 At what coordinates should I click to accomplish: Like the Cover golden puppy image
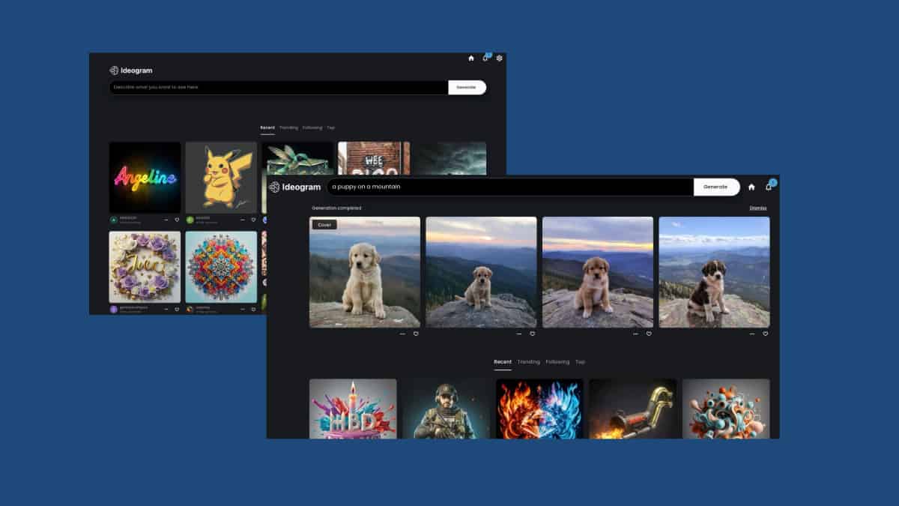click(x=416, y=334)
